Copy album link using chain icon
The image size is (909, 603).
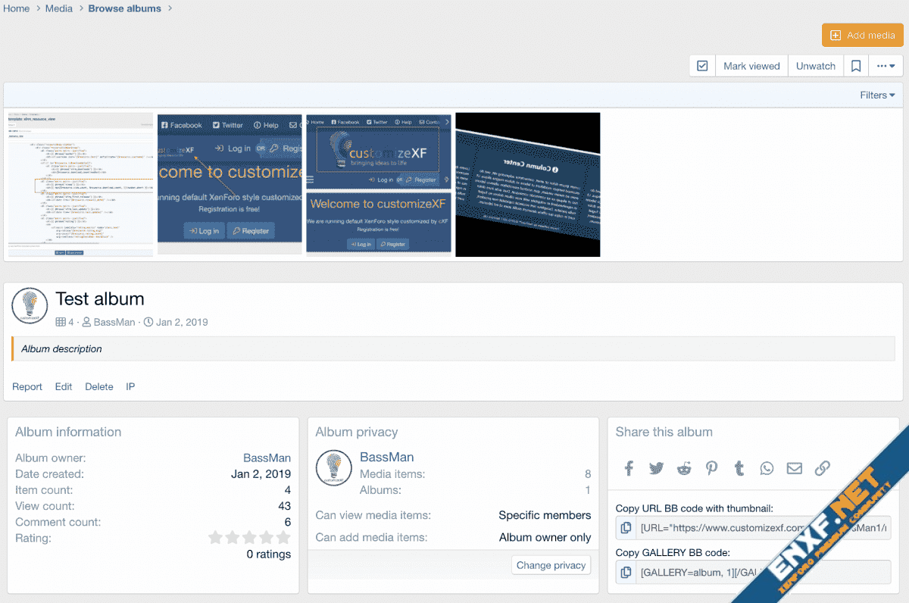coord(822,468)
